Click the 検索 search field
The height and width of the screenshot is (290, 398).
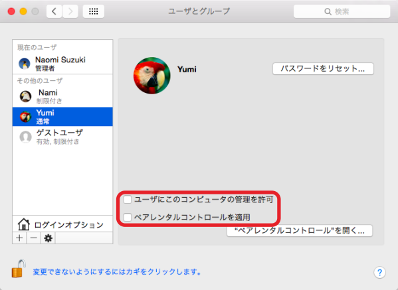(x=342, y=11)
